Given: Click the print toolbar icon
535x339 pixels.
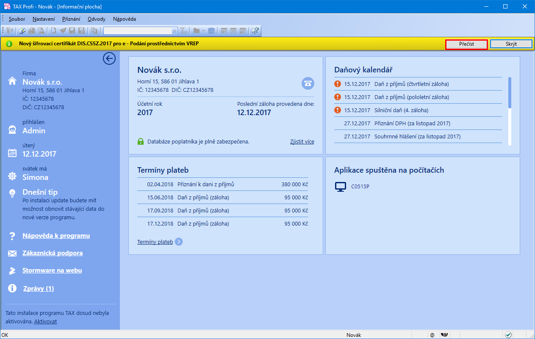Looking at the screenshot, I should 32,30.
